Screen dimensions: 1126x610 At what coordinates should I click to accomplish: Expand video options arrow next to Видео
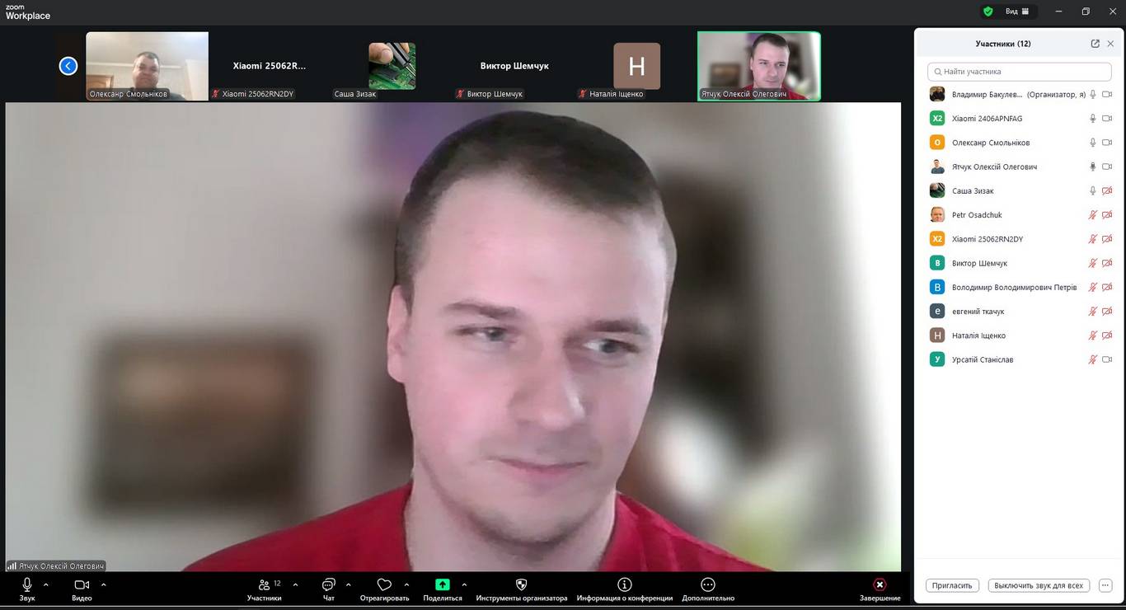(103, 584)
